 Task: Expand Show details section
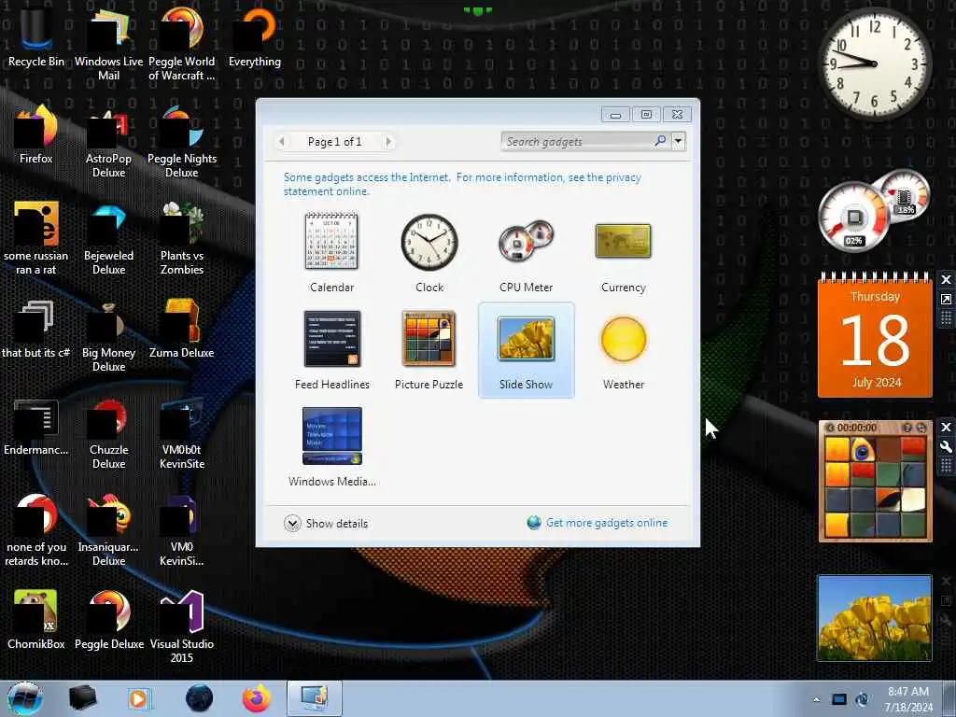(326, 523)
